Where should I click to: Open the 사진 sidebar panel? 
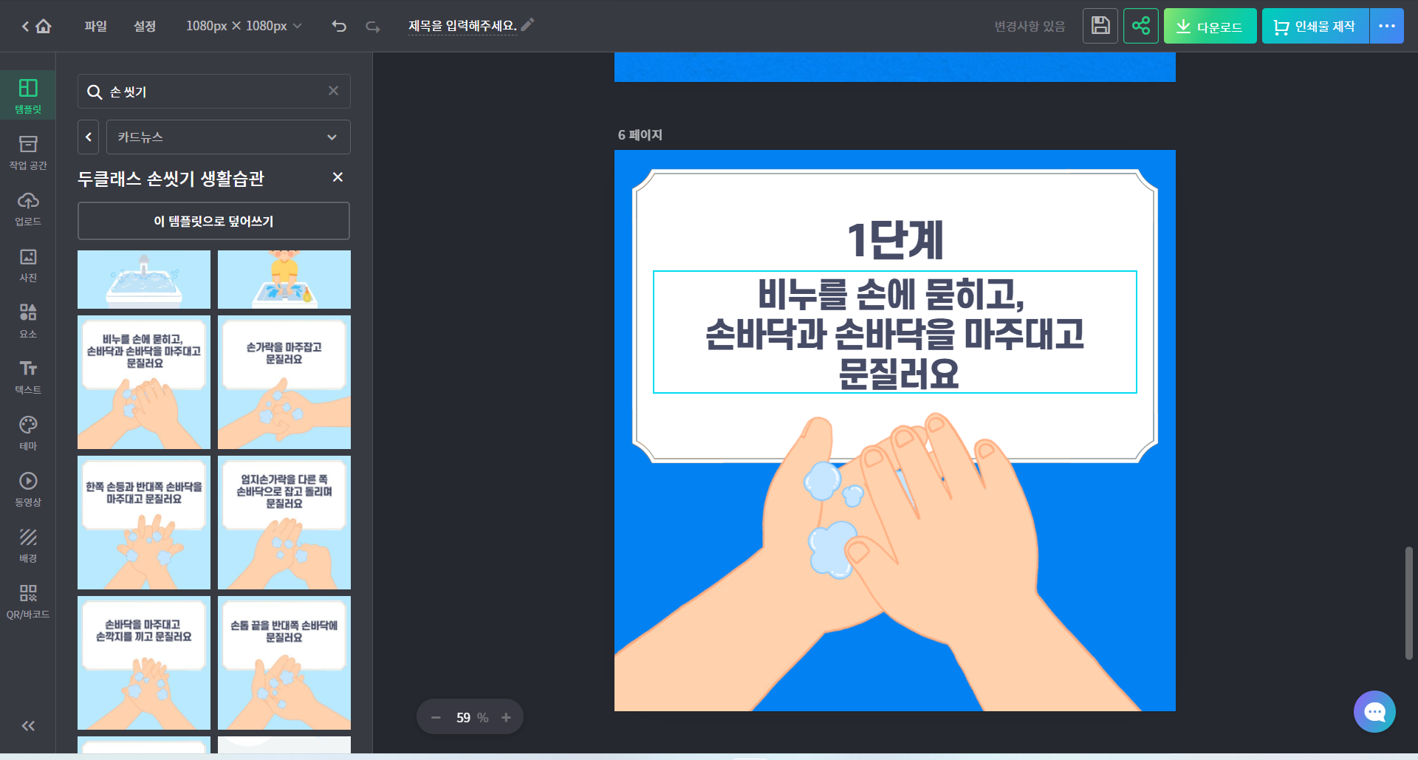[x=28, y=264]
